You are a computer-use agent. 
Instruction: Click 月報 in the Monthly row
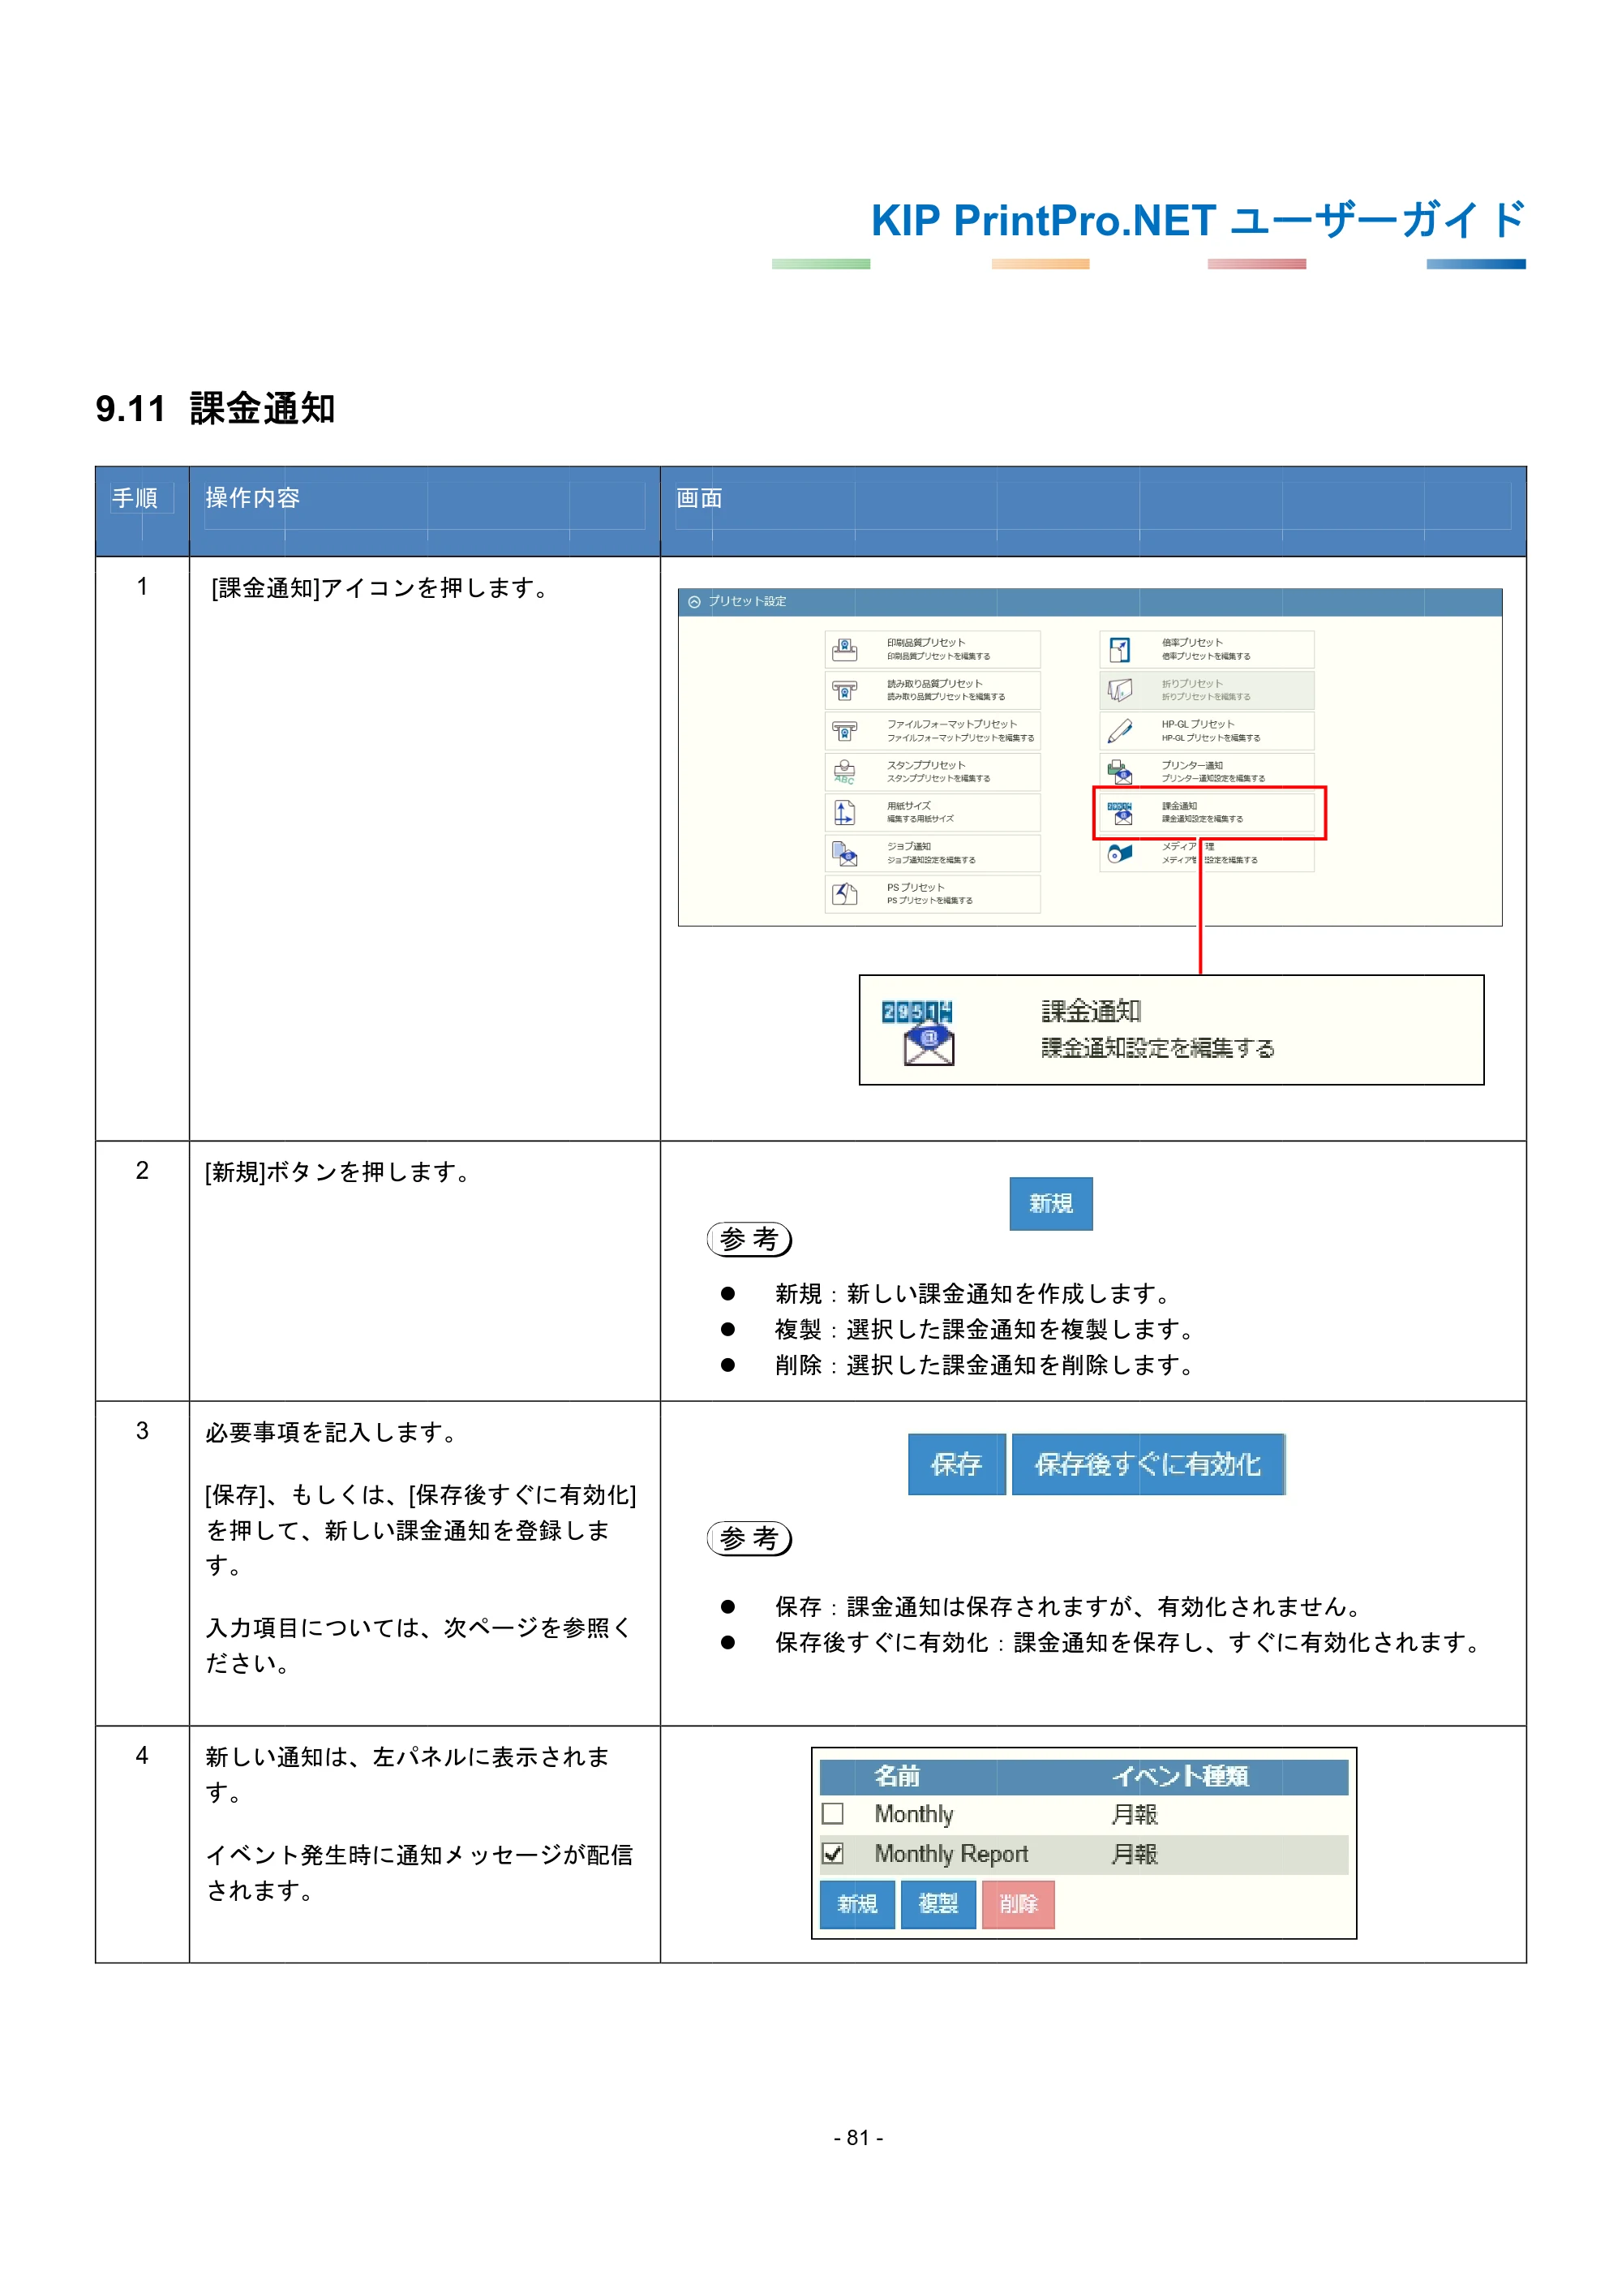tap(1135, 1814)
